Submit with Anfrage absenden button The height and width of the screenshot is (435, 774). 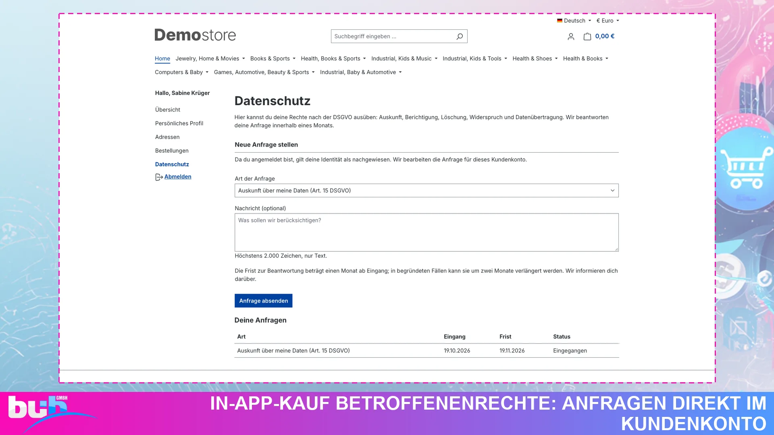click(x=263, y=300)
